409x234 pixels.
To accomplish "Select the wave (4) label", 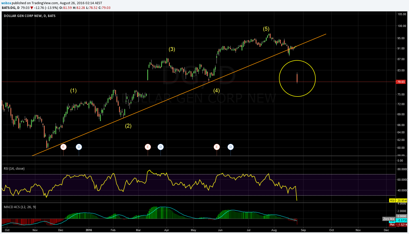I will click(217, 90).
